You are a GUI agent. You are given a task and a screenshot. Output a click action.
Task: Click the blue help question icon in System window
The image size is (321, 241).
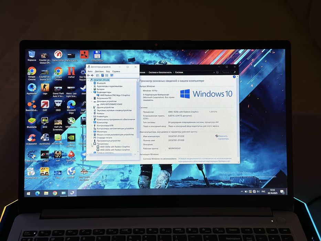234,77
